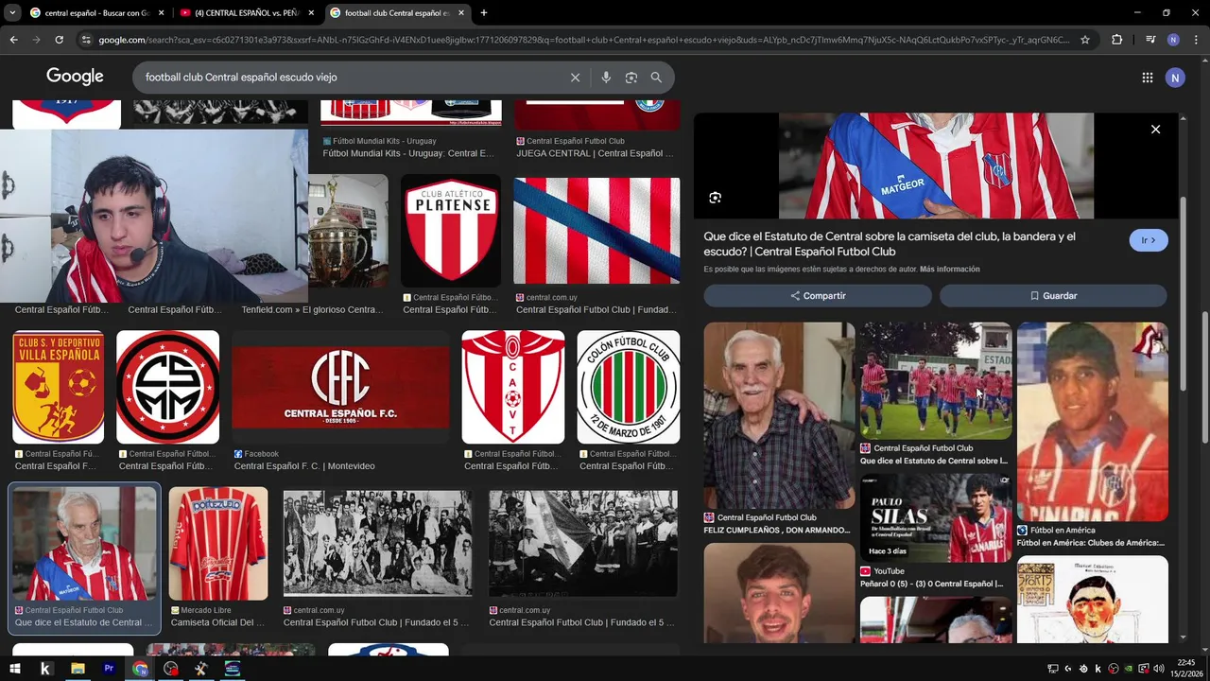Open 'Central Español F. C. | Montevideo' Facebook link
The width and height of the screenshot is (1210, 681).
click(x=304, y=466)
